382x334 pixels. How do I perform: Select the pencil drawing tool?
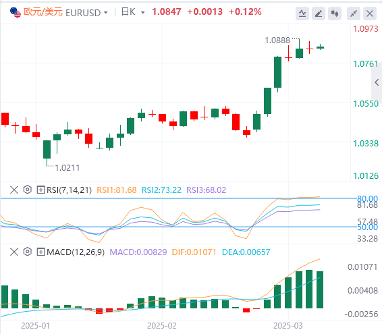[x=319, y=13]
